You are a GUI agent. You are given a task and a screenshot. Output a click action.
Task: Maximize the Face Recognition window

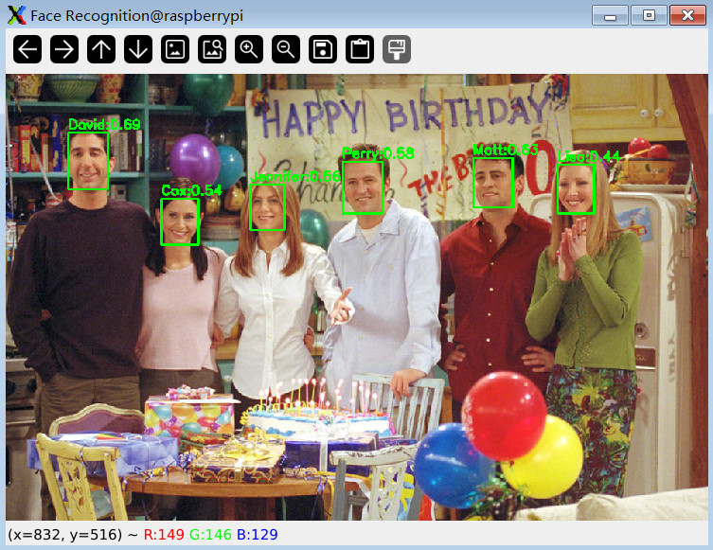point(649,15)
